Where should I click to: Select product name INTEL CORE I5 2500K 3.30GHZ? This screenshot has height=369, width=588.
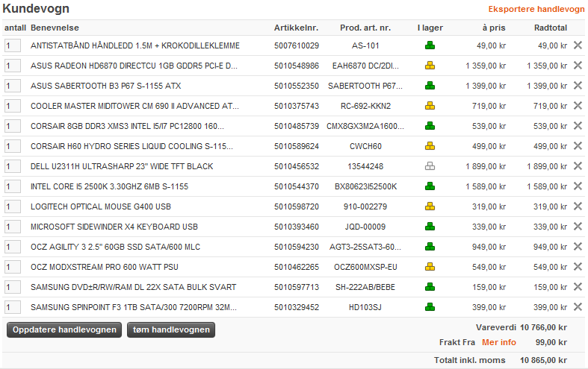pyautogui.click(x=110, y=186)
